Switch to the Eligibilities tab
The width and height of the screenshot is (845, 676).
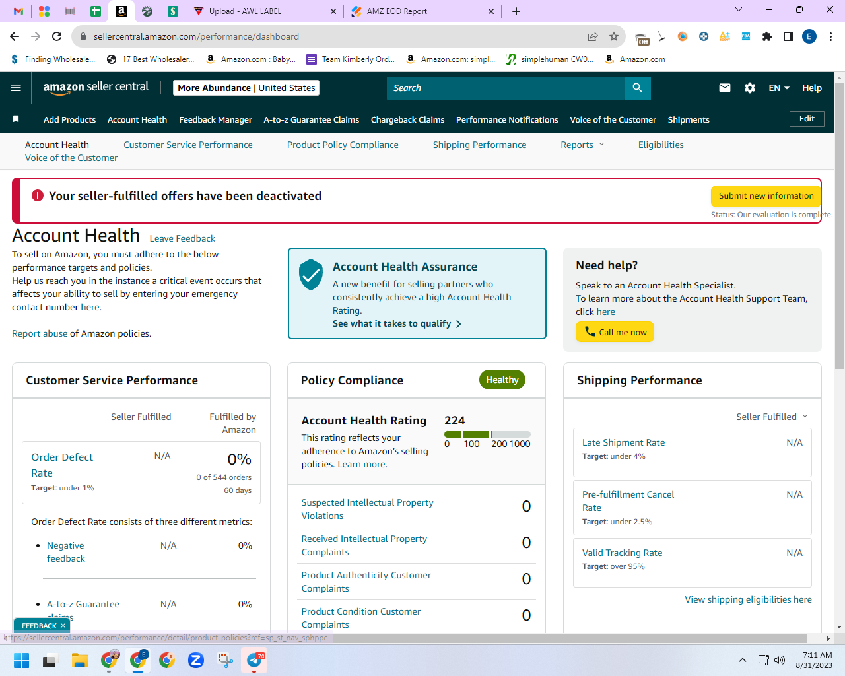661,145
